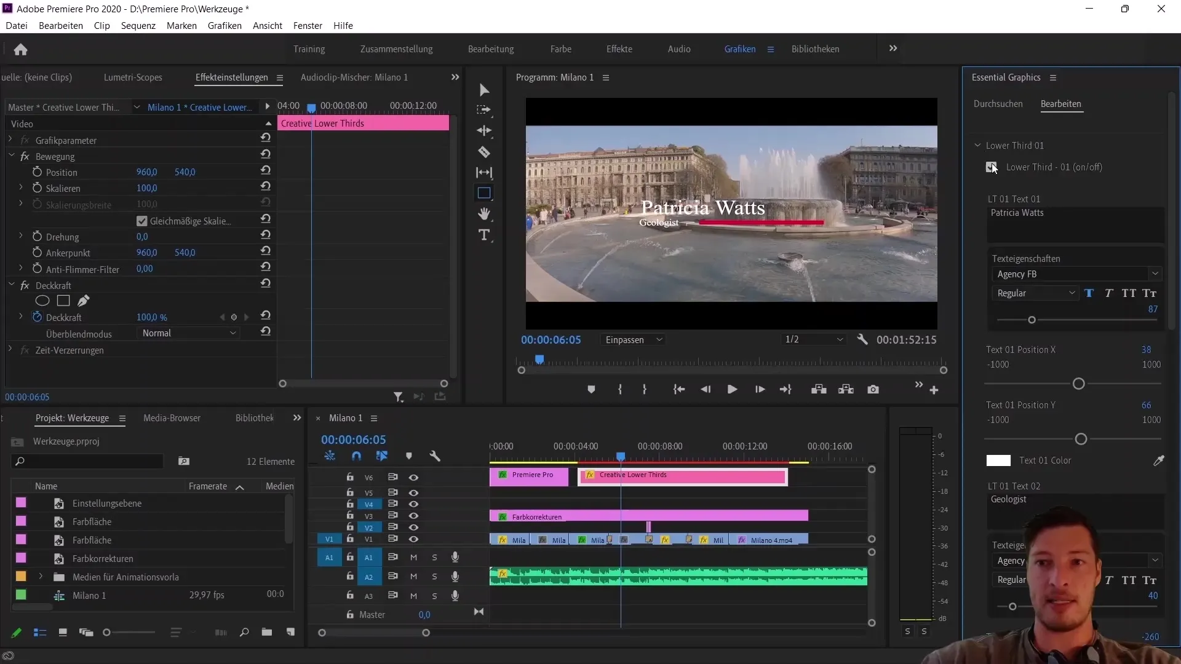The width and height of the screenshot is (1181, 664).
Task: Create new bin in Project panel
Action: click(266, 632)
